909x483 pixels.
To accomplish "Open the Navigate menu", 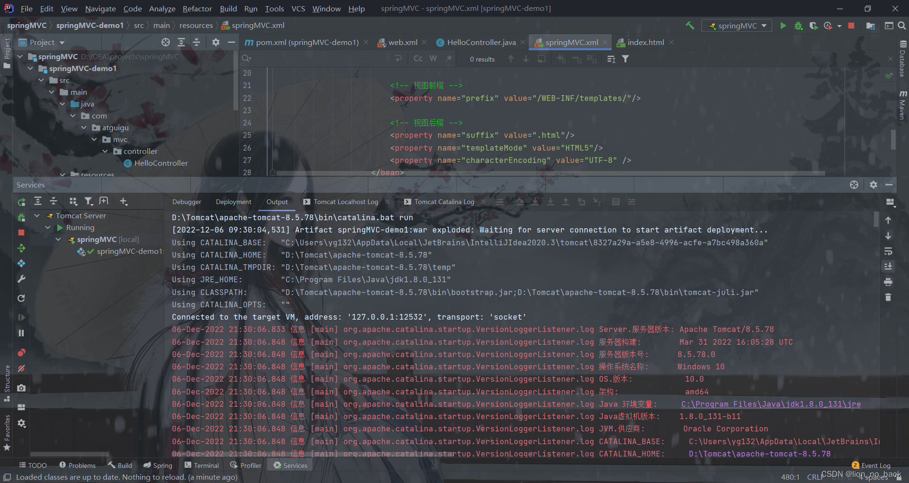I will pos(100,9).
